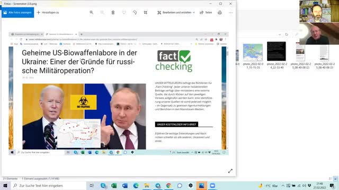This screenshot has height=190, width=339.
Task: Open clock and date 27.02.2022
Action: pos(319,186)
